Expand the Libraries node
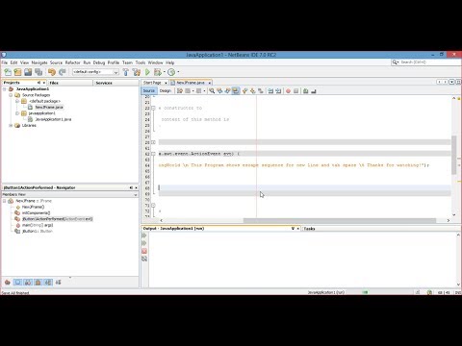This screenshot has width=462, height=346. [x=11, y=126]
